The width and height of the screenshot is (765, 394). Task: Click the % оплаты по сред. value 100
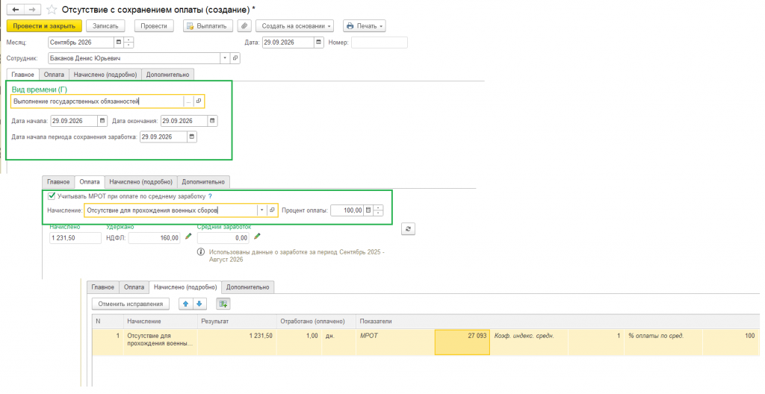coord(731,342)
